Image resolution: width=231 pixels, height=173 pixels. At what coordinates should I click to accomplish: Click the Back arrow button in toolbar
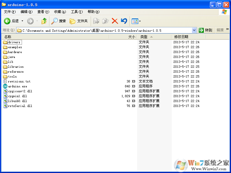coord(7,21)
